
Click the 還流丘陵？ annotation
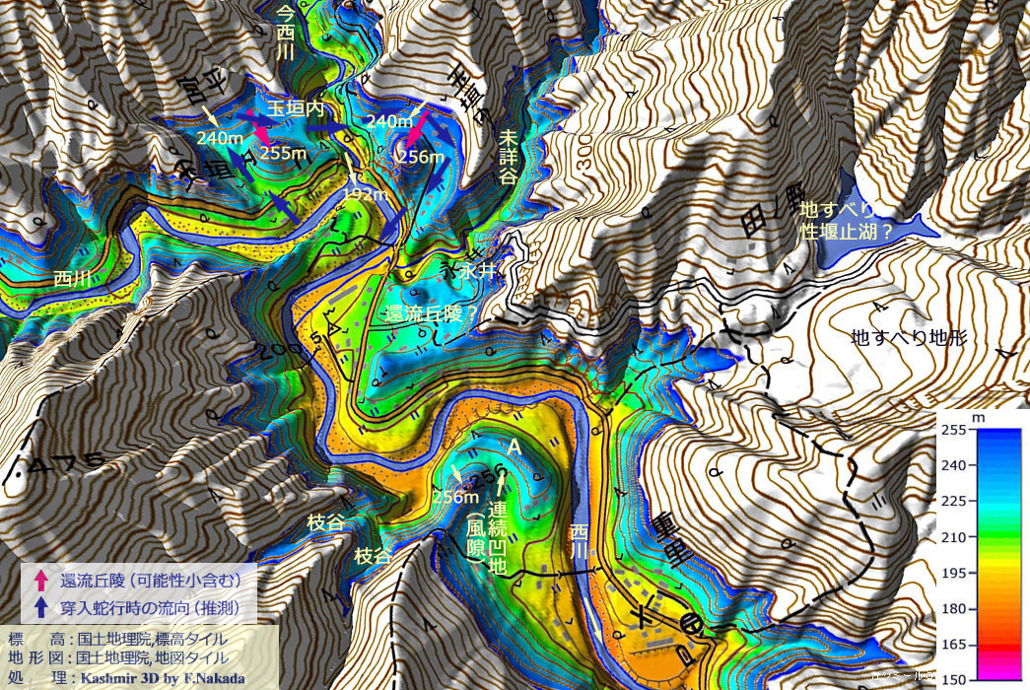(433, 312)
